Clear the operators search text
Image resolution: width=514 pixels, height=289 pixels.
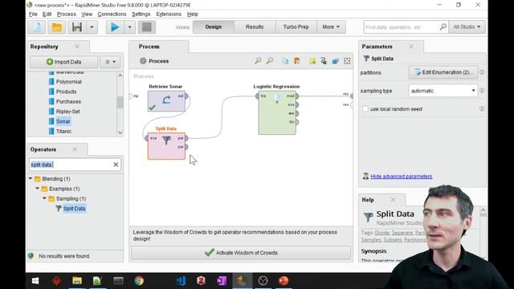coord(116,165)
